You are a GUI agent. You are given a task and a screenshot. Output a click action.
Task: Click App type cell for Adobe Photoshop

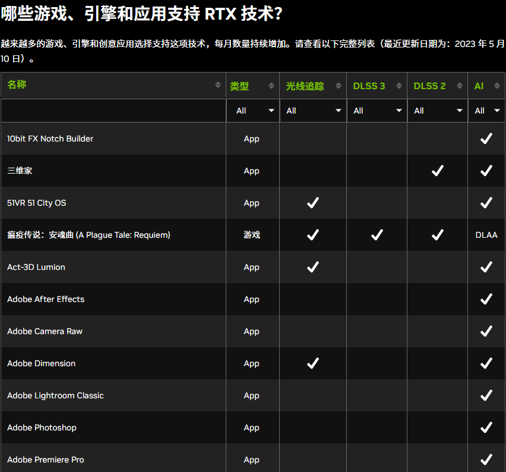pyautogui.click(x=252, y=428)
